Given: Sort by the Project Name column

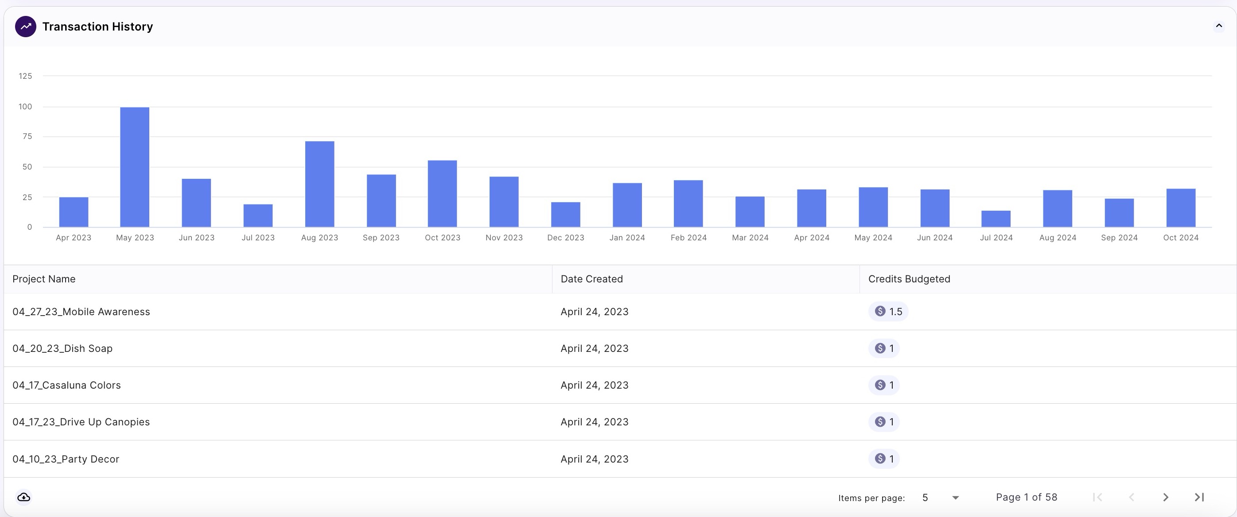Looking at the screenshot, I should (x=44, y=279).
